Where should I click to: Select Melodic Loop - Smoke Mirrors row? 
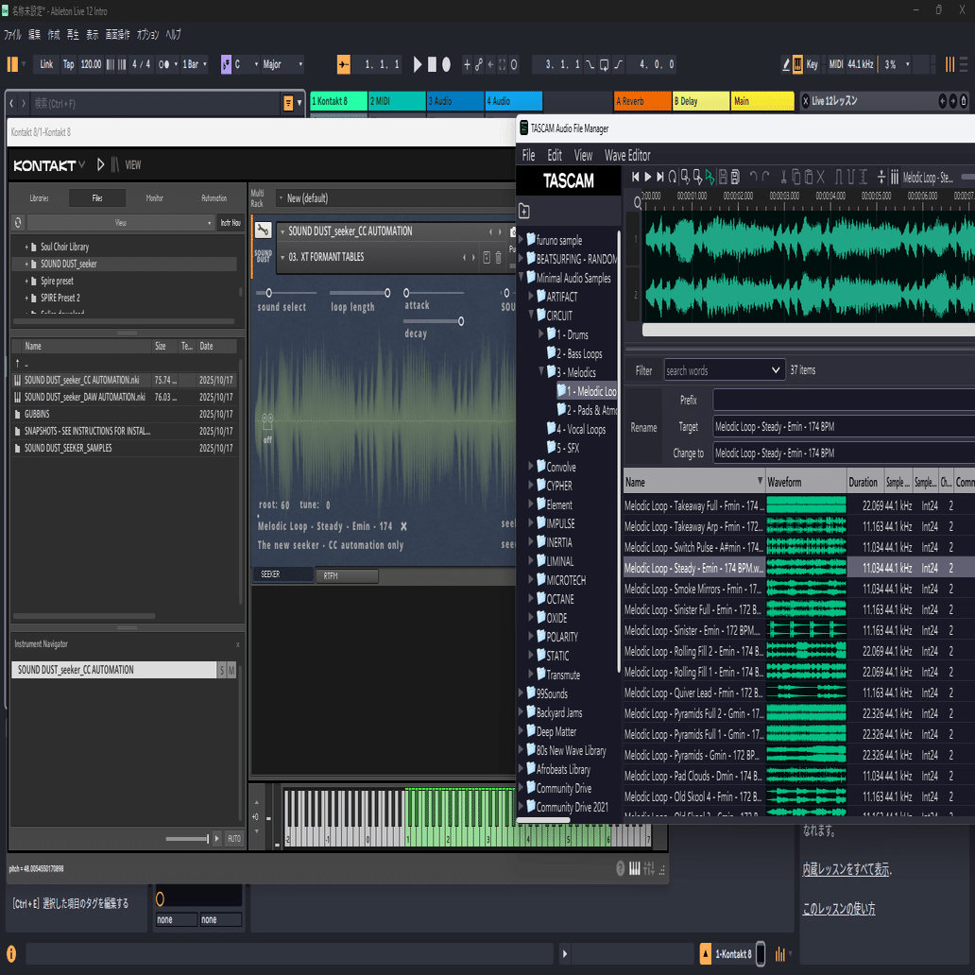tap(797, 589)
